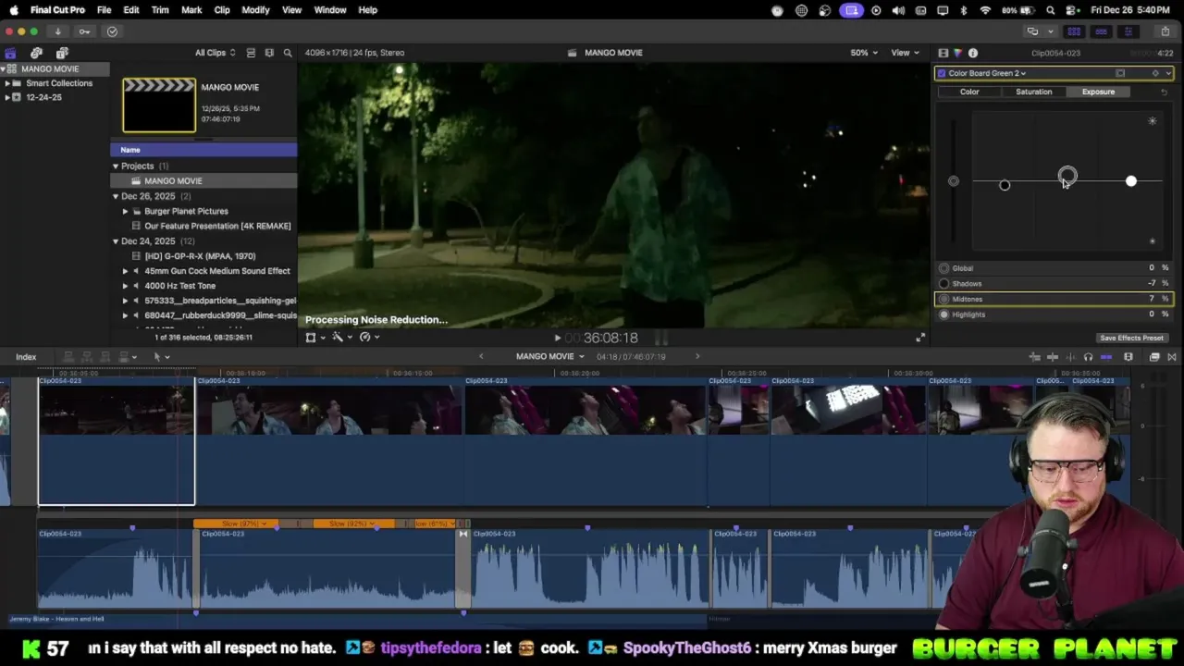Viewport: 1184px width, 666px height.
Task: Open the Trim menu
Action: coord(160,10)
